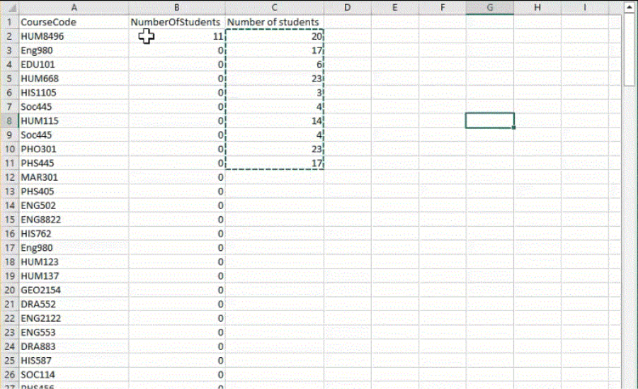Click the DRA552 cell
Viewport: 638px width, 389px height.
tap(74, 304)
